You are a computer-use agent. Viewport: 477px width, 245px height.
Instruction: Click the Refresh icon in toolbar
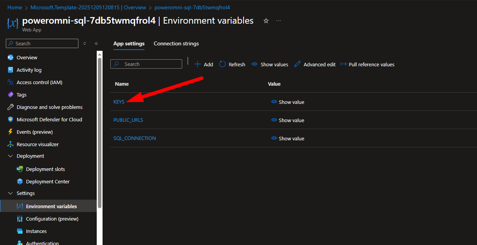[x=223, y=64]
